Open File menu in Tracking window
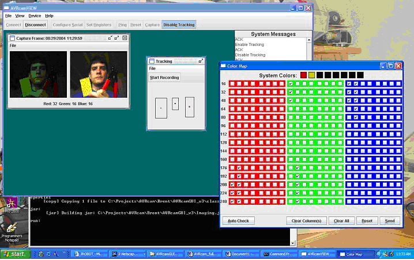This screenshot has width=414, height=260. 152,68
